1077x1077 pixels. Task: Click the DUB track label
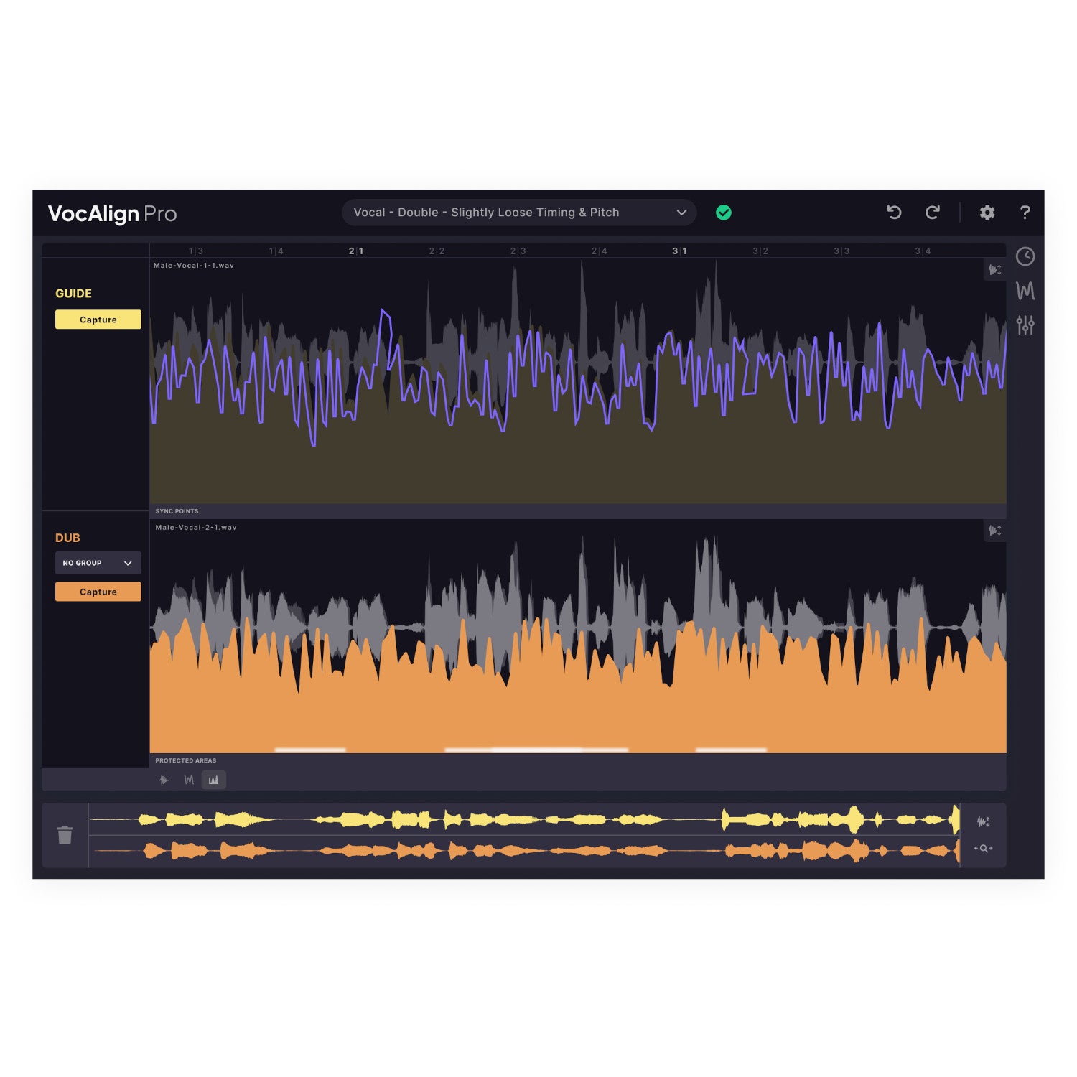(67, 538)
